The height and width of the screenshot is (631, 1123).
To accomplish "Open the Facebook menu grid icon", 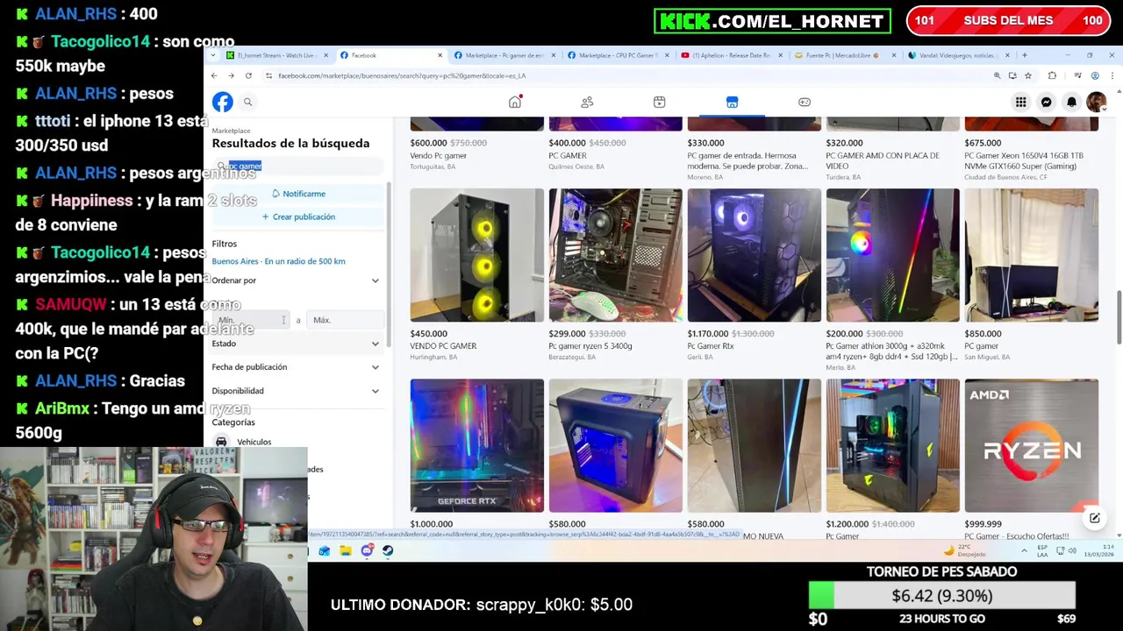I will click(x=1021, y=103).
